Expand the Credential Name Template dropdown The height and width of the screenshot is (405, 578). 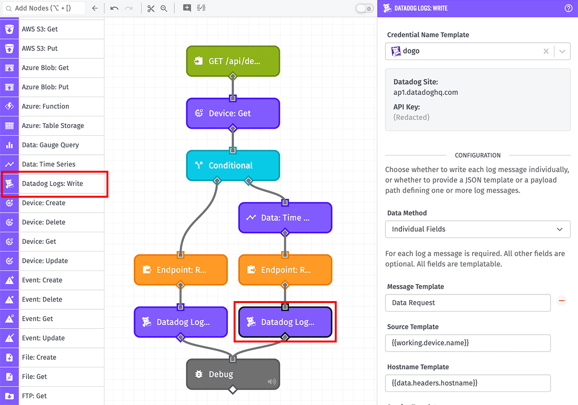[563, 51]
